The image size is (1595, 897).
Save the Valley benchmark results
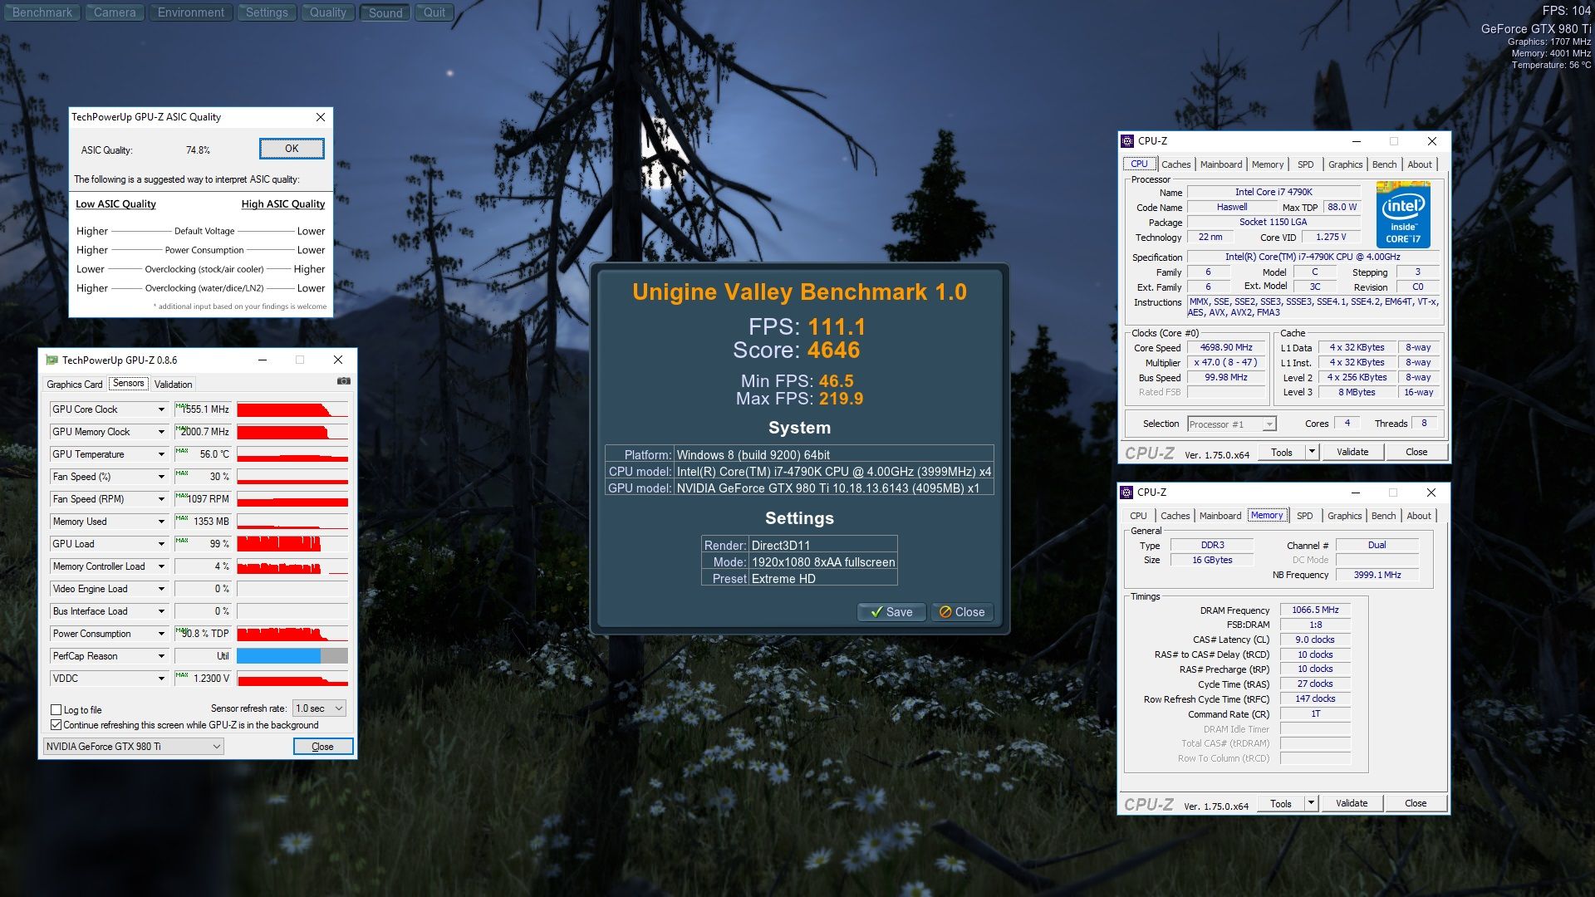pyautogui.click(x=891, y=612)
